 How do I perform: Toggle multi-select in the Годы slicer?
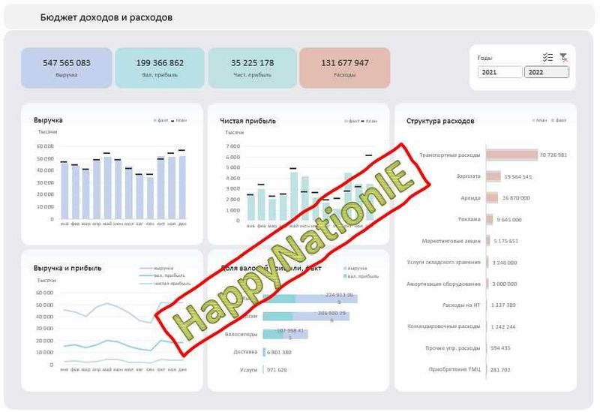point(547,58)
